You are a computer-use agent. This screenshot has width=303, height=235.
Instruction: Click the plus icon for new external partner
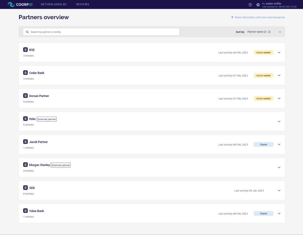tap(232, 17)
